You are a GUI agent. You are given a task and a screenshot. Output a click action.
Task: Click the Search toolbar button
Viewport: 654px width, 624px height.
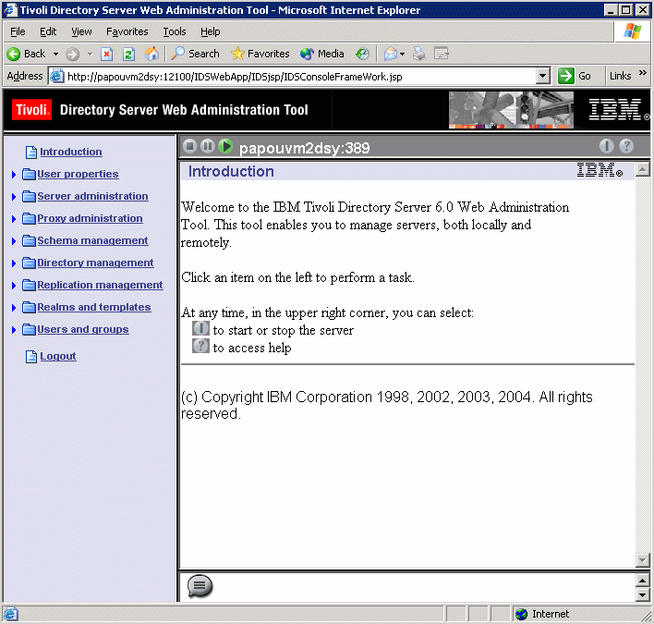pyautogui.click(x=195, y=54)
